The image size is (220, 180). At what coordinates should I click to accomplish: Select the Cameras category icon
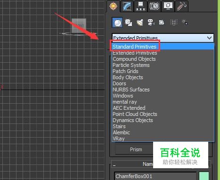[x=151, y=23]
